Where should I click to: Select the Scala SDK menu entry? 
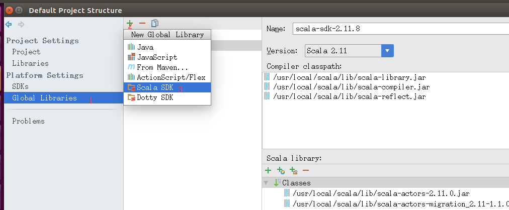click(167, 87)
